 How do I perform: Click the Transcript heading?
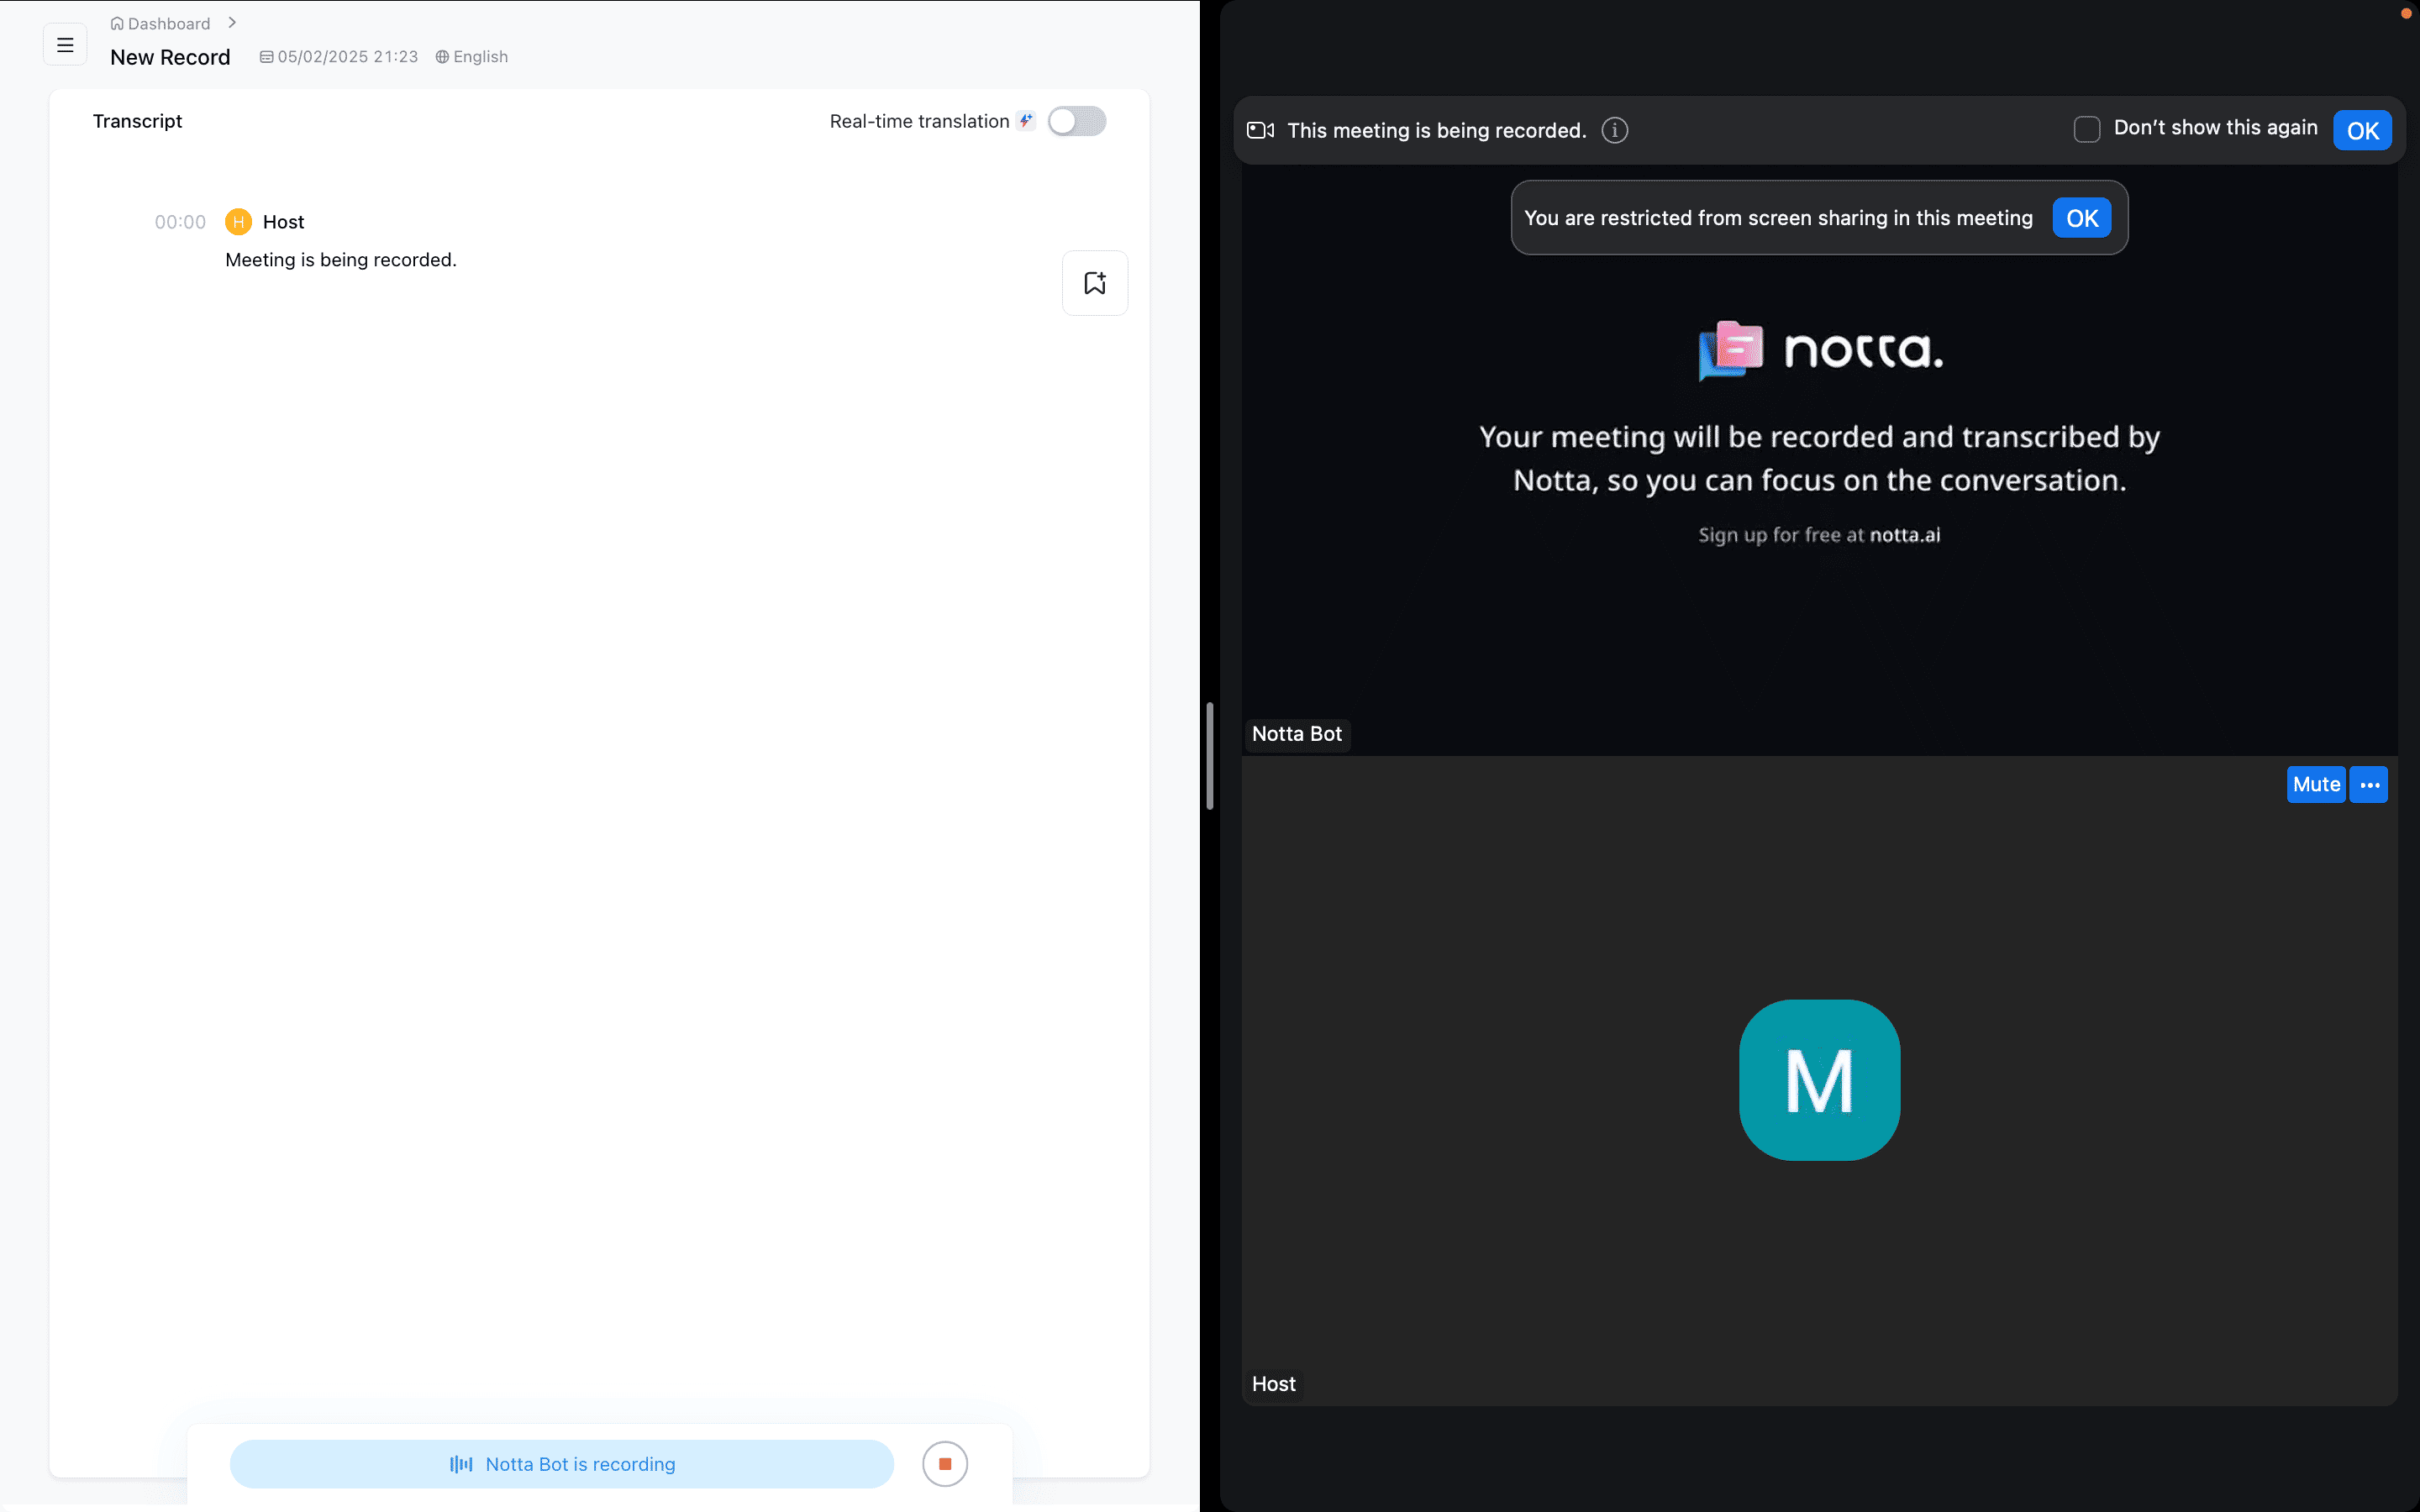137,121
